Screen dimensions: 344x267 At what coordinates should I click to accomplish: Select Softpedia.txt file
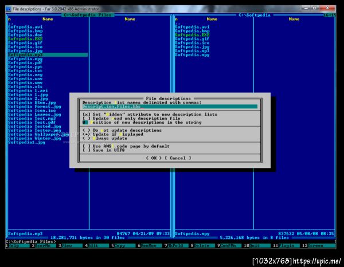pos(25,70)
